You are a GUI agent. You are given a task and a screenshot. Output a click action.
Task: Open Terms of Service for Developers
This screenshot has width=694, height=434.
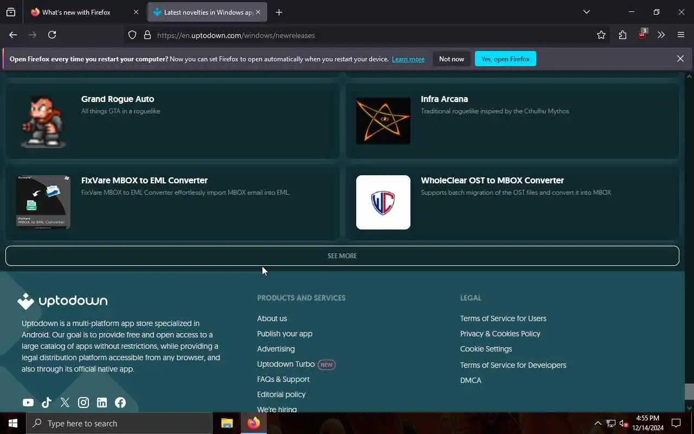pyautogui.click(x=513, y=365)
